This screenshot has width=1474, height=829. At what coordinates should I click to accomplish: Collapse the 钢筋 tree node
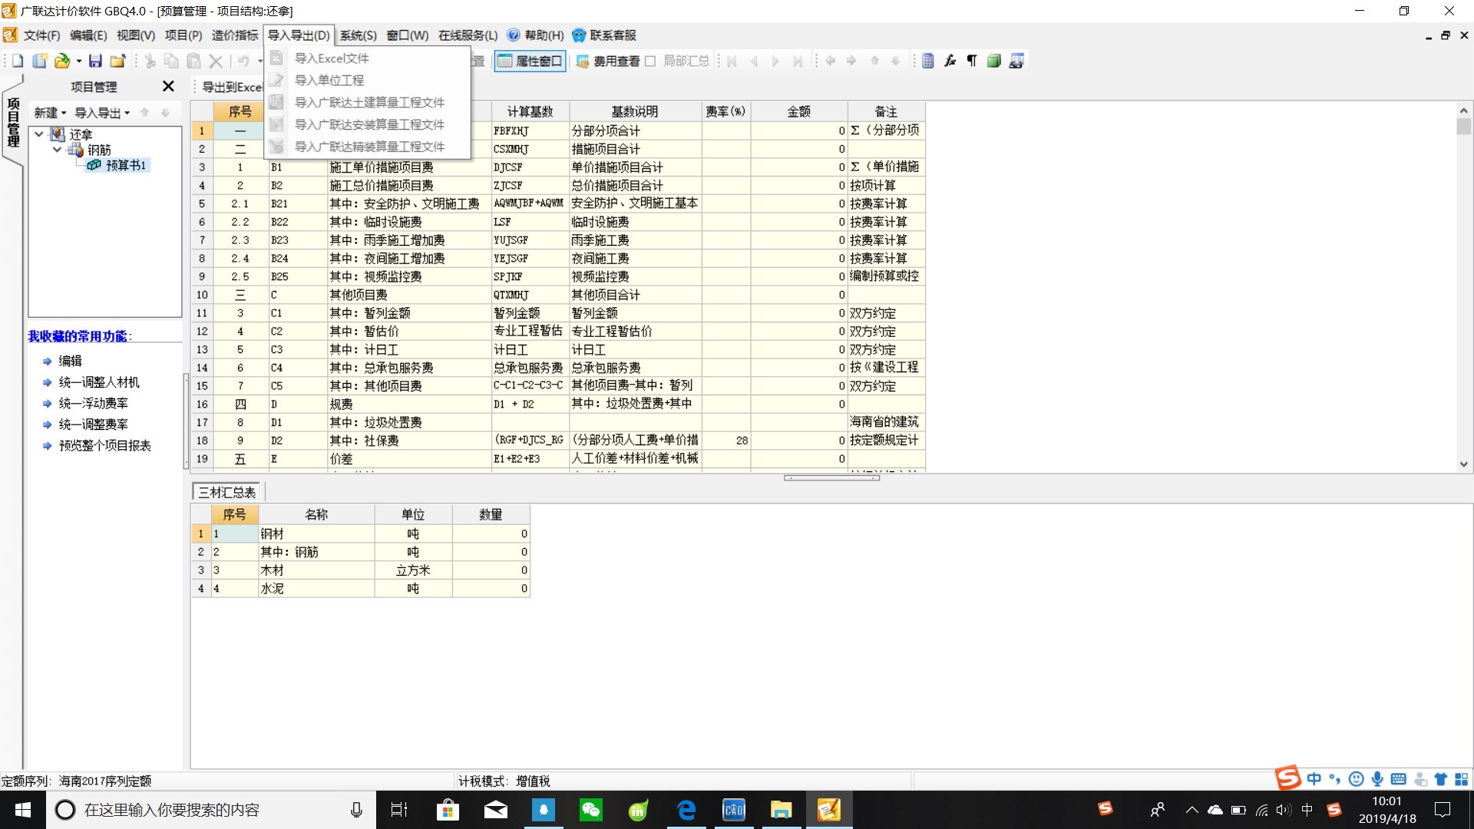click(57, 150)
